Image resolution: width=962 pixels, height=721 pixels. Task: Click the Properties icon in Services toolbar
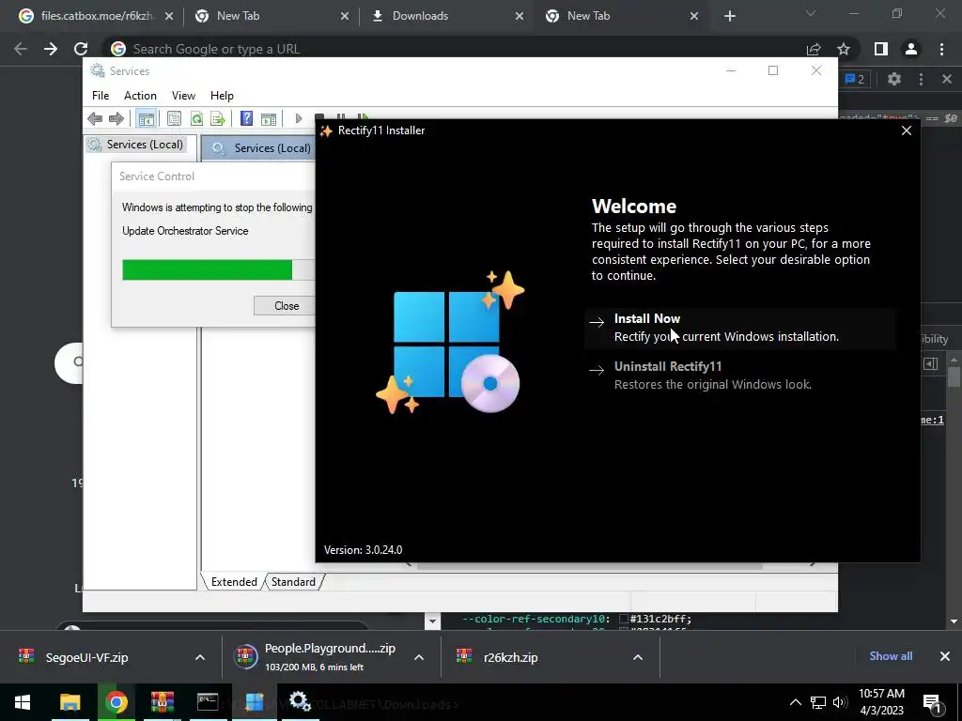click(174, 118)
